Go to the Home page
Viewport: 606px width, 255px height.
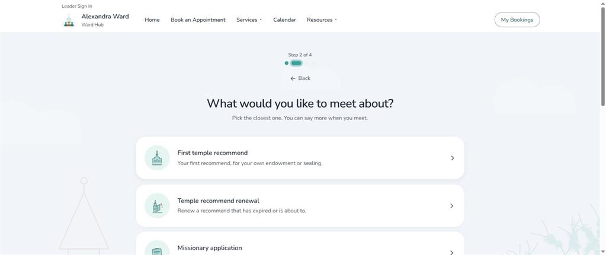(152, 20)
